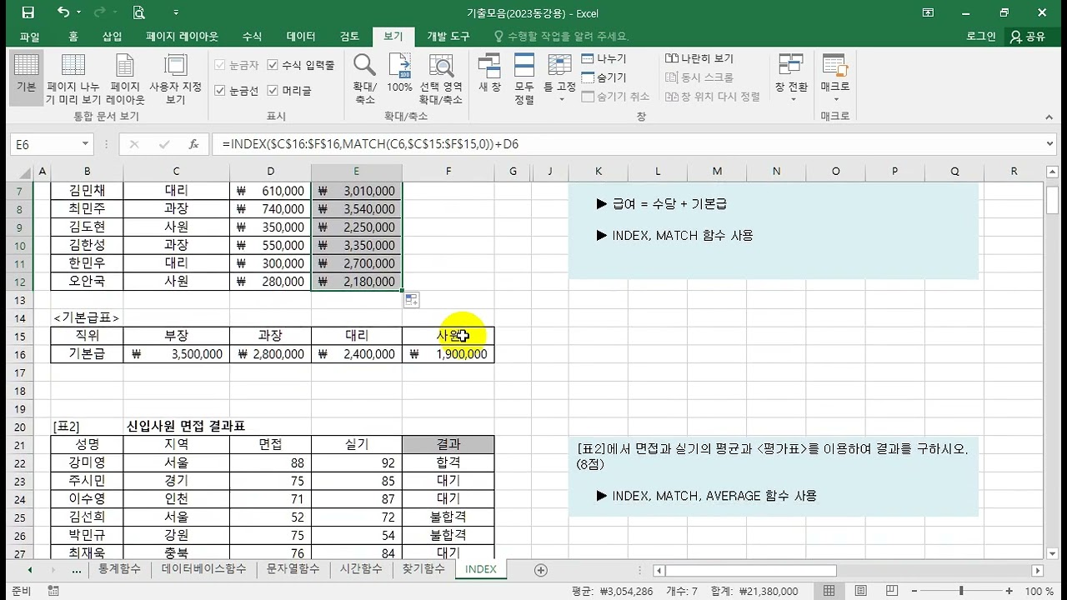Set zoom to 100% icon

pyautogui.click(x=400, y=73)
